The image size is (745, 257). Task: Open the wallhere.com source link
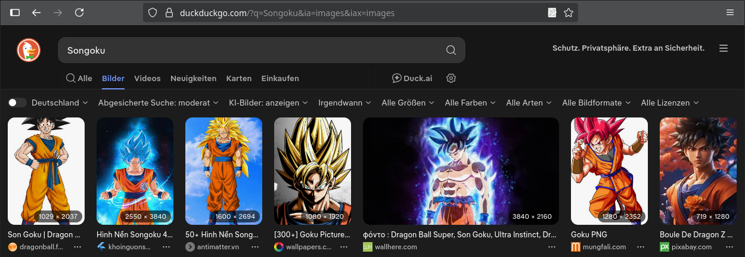tap(396, 247)
